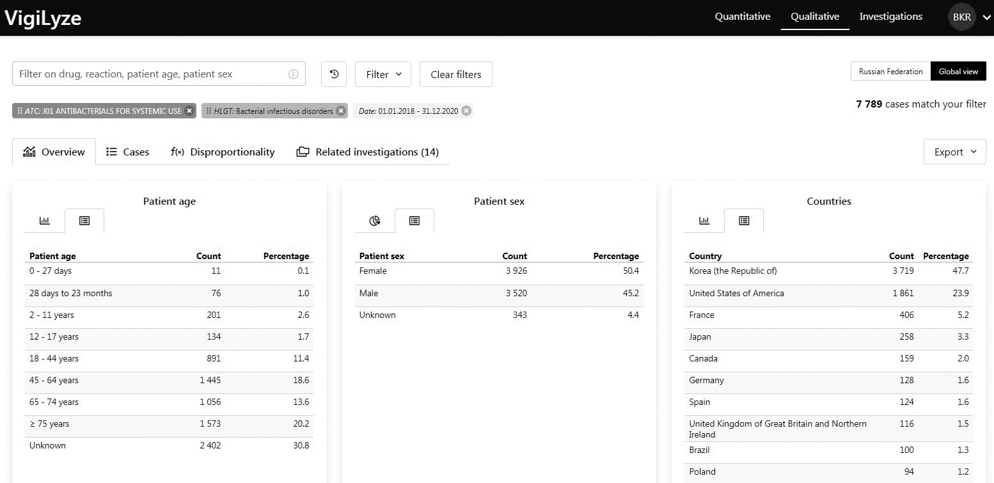Show Patient sex pie chart view

point(375,221)
